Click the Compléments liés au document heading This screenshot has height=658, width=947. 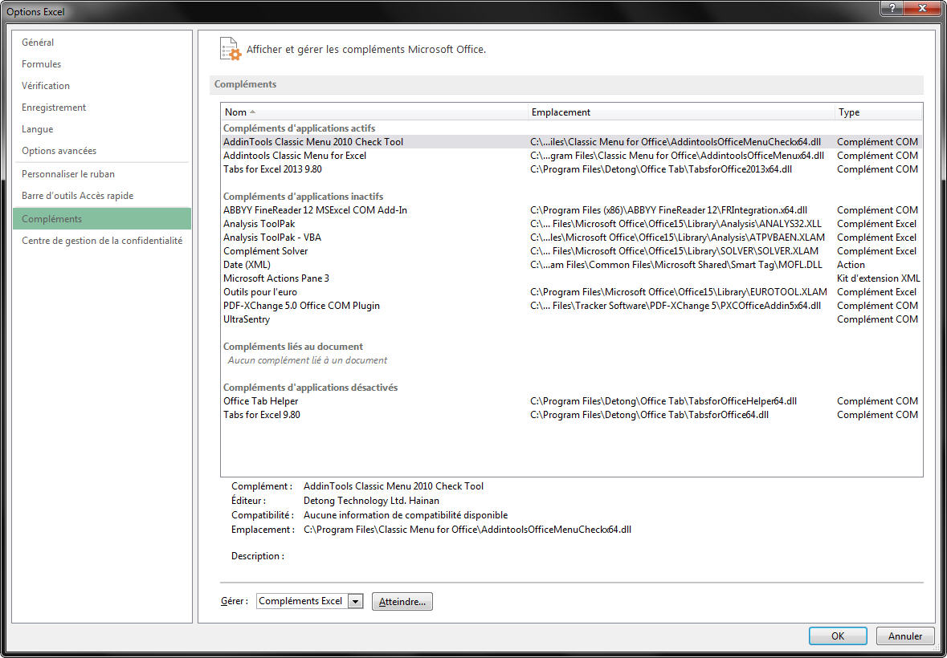[293, 347]
